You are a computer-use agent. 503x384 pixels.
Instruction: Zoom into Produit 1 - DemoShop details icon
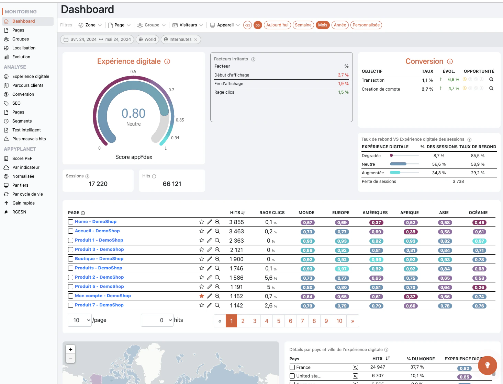point(217,241)
